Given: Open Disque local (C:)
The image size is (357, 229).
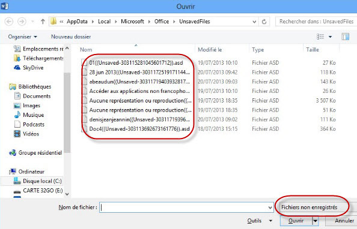Looking at the screenshot, I should click(38, 181).
